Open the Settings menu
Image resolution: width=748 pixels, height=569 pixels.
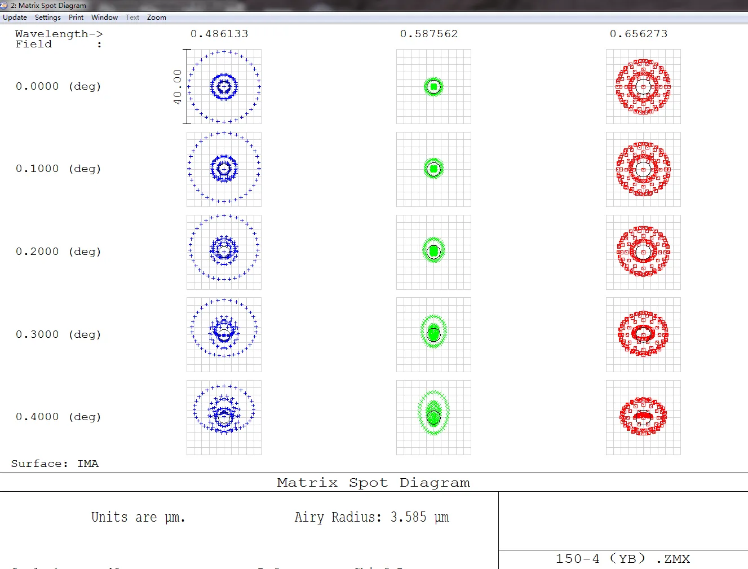(x=47, y=17)
